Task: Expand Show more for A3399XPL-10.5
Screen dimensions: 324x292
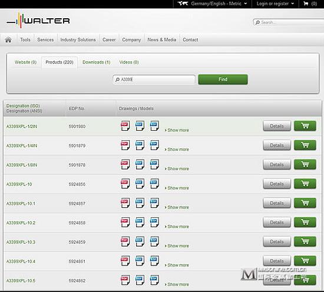Action: 177,284
